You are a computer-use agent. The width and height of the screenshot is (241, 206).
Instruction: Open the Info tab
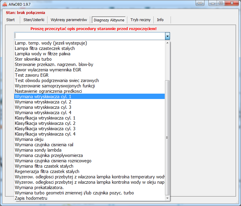point(160,20)
